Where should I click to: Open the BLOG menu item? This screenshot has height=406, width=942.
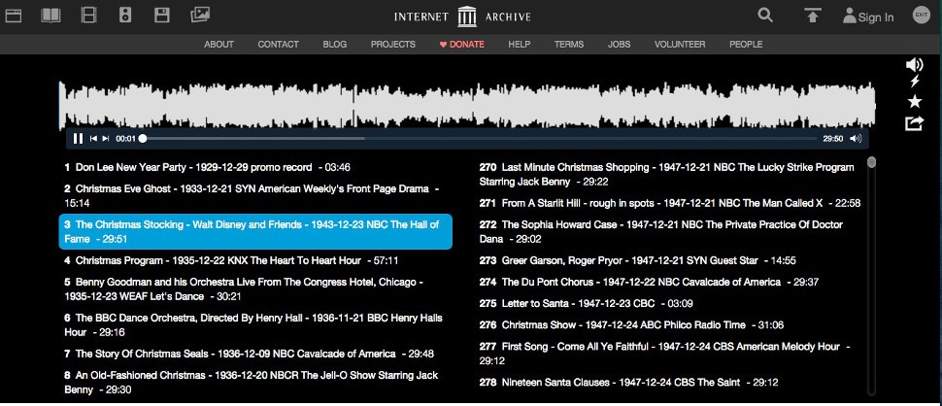click(335, 45)
